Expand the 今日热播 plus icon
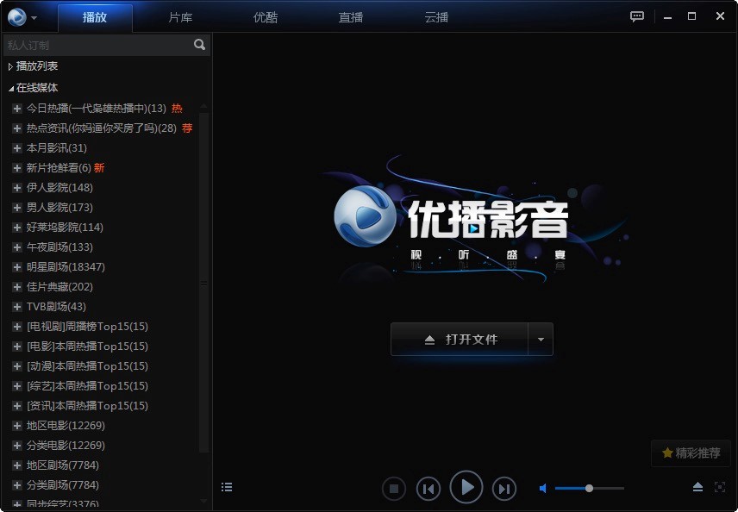The width and height of the screenshot is (738, 512). [17, 109]
